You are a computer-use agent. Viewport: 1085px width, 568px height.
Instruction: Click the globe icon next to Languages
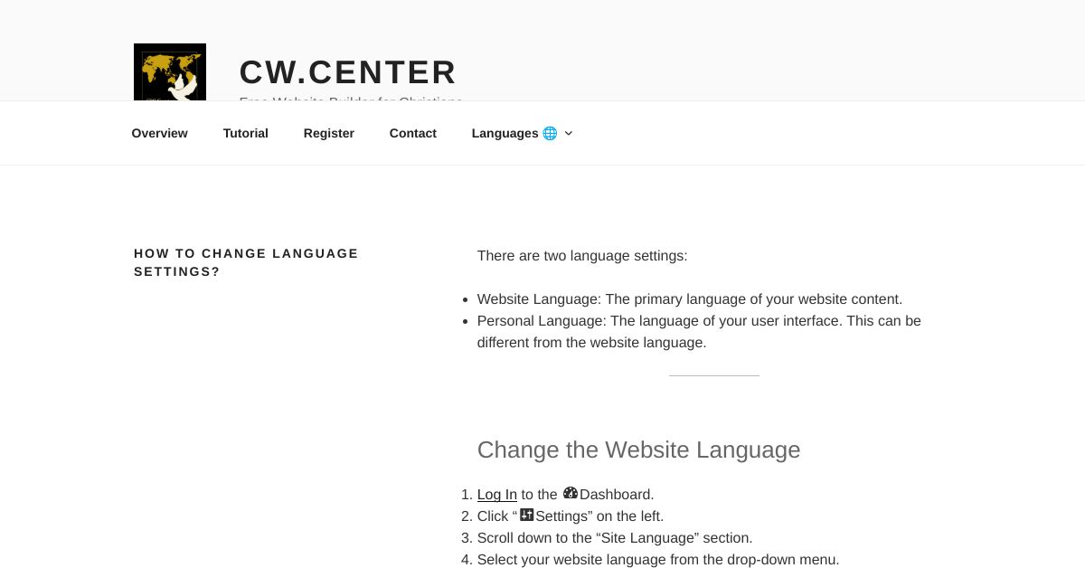coord(550,133)
